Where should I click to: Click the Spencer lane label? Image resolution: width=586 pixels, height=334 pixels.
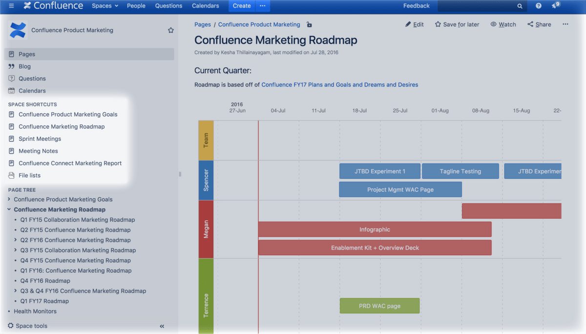point(206,180)
